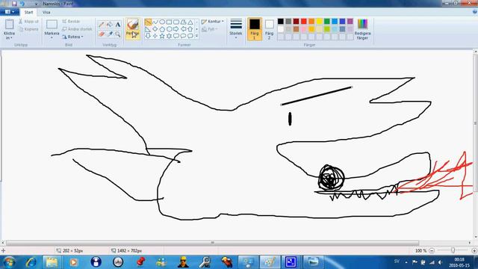Select Färg 2 background color box

(269, 29)
